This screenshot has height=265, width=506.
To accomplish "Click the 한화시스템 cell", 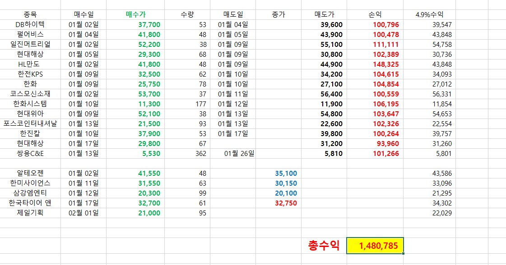I will click(x=30, y=104).
